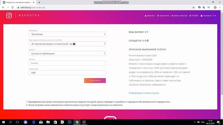Click the refresh icon next to СПИШЕТСЯ: 6 Р
This screenshot has height=125, width=223.
[148, 41]
